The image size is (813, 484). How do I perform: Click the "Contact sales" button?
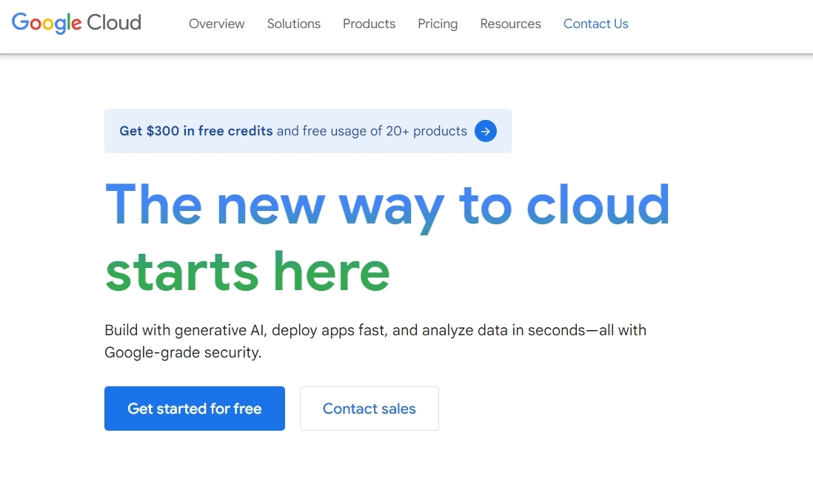369,408
